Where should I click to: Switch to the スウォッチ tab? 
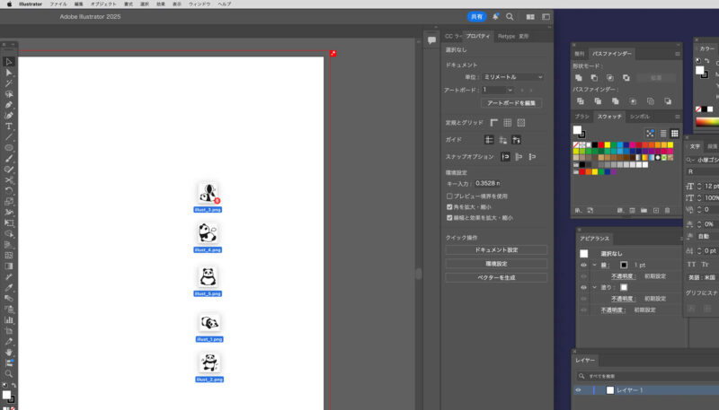[609, 117]
